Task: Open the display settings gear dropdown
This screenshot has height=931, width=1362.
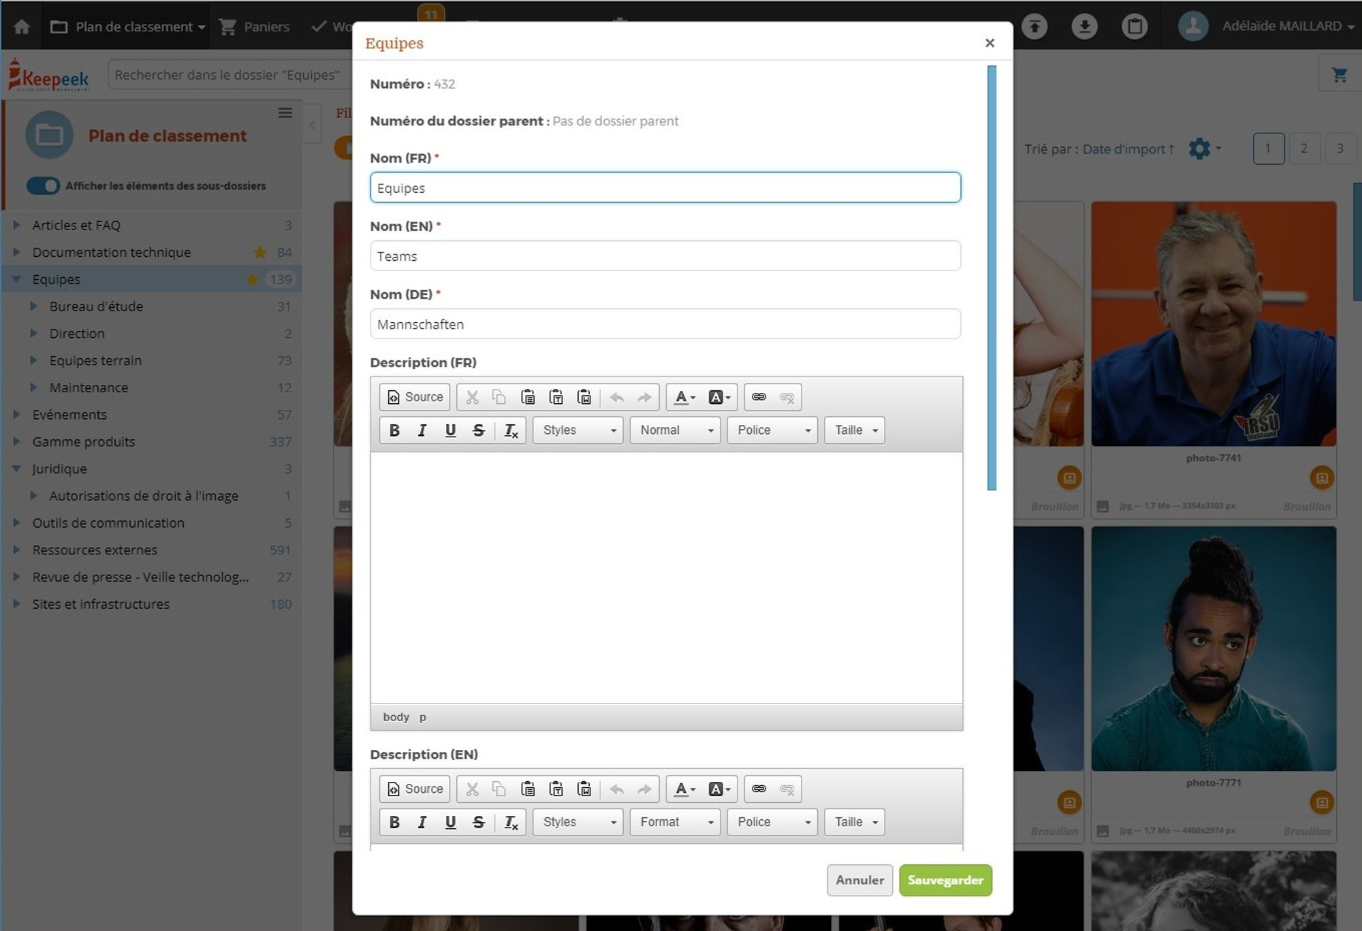Action: coord(1204,148)
